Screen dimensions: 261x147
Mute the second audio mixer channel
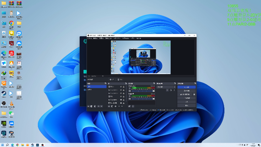click(130, 99)
